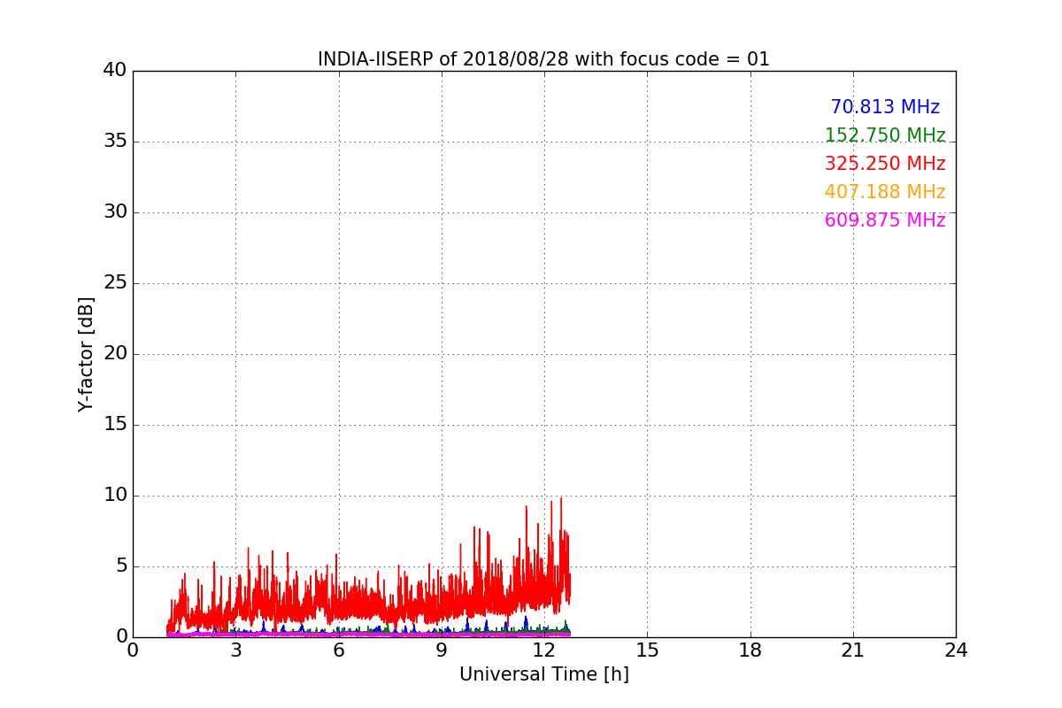
Task: Click the y-axis tick value 20
Action: [x=115, y=354]
